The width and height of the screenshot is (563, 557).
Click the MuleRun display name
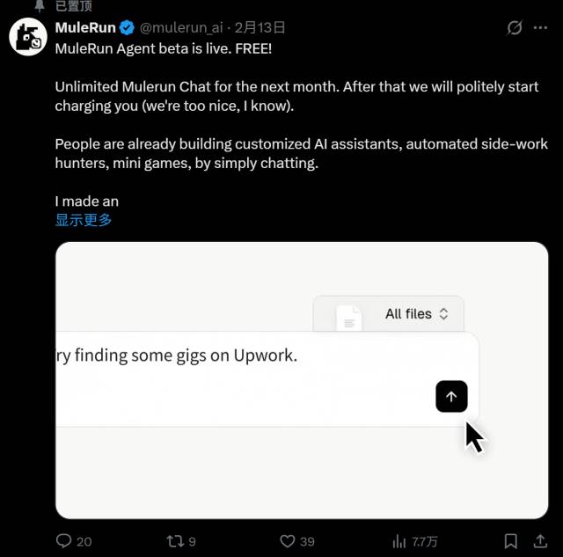86,27
